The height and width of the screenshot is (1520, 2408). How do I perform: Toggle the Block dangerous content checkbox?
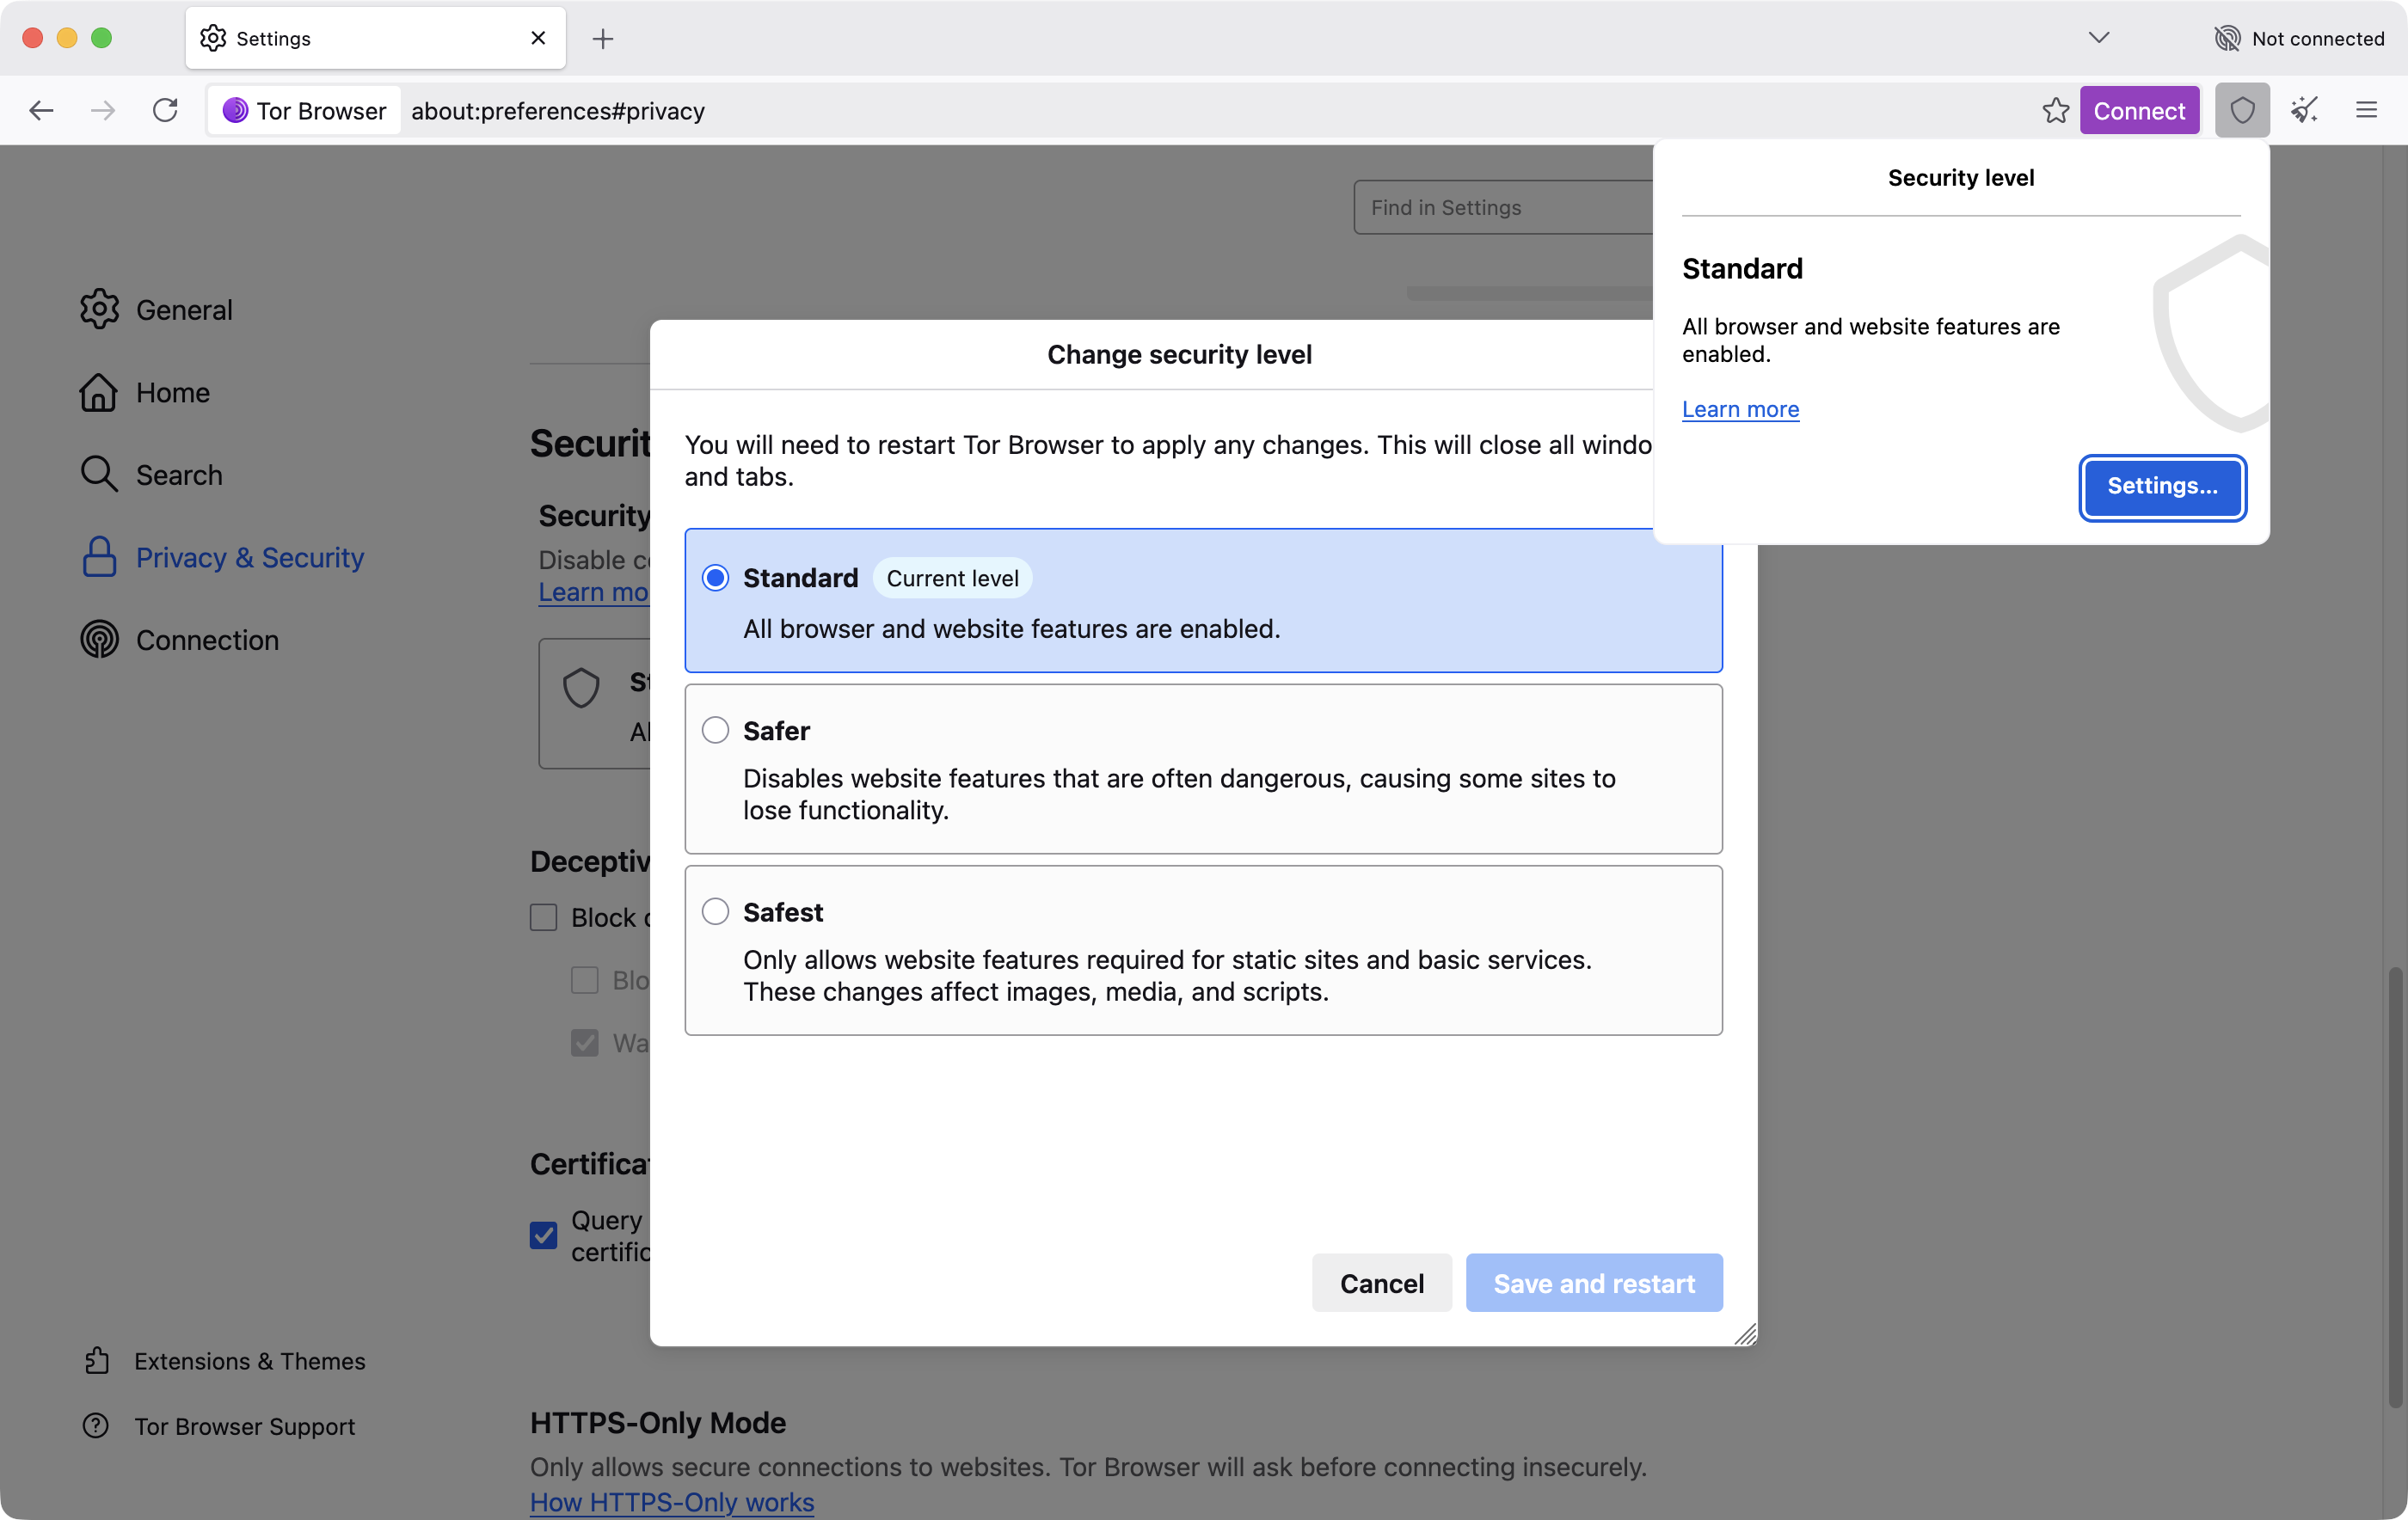pyautogui.click(x=543, y=917)
